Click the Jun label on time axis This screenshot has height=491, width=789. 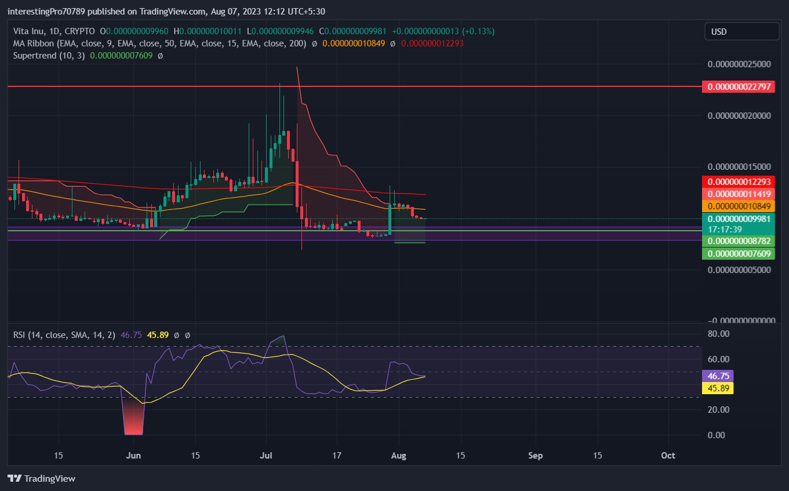pyautogui.click(x=134, y=456)
